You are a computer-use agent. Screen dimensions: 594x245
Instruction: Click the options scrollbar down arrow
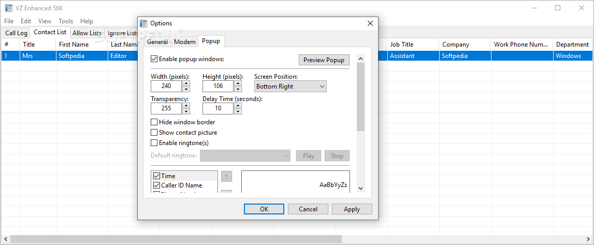[360, 188]
